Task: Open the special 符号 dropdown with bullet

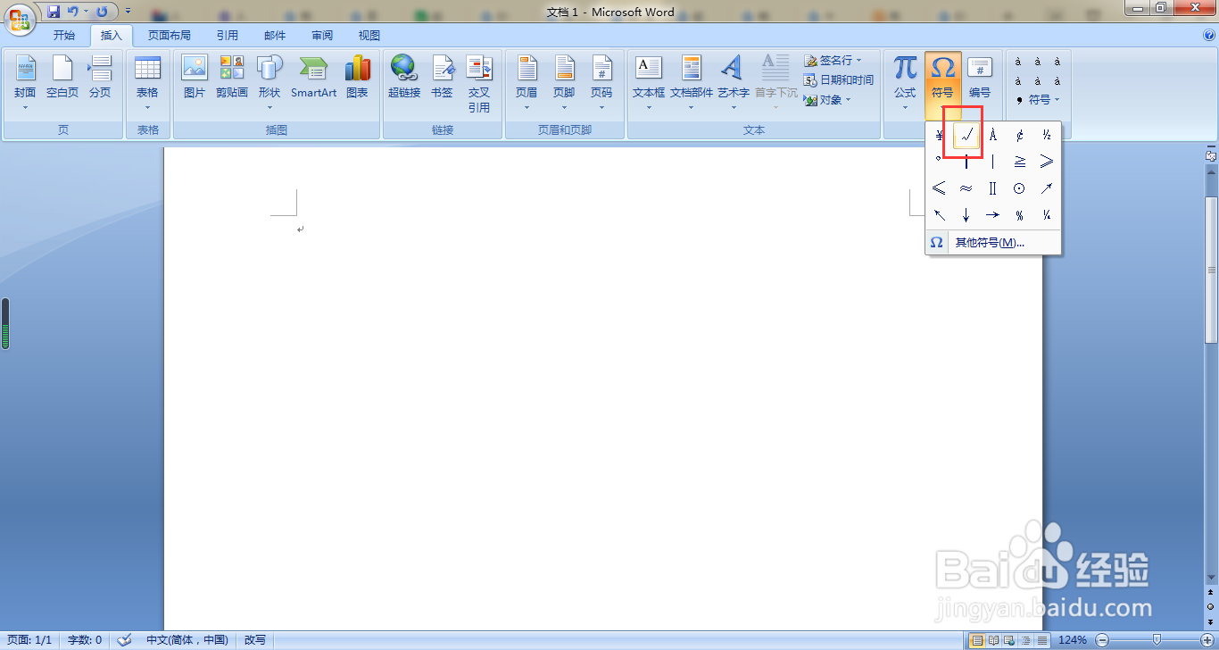Action: (x=1038, y=99)
